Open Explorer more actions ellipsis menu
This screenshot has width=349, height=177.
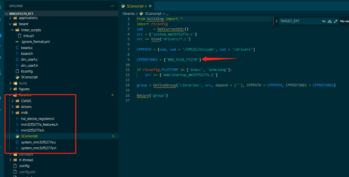tap(112, 6)
